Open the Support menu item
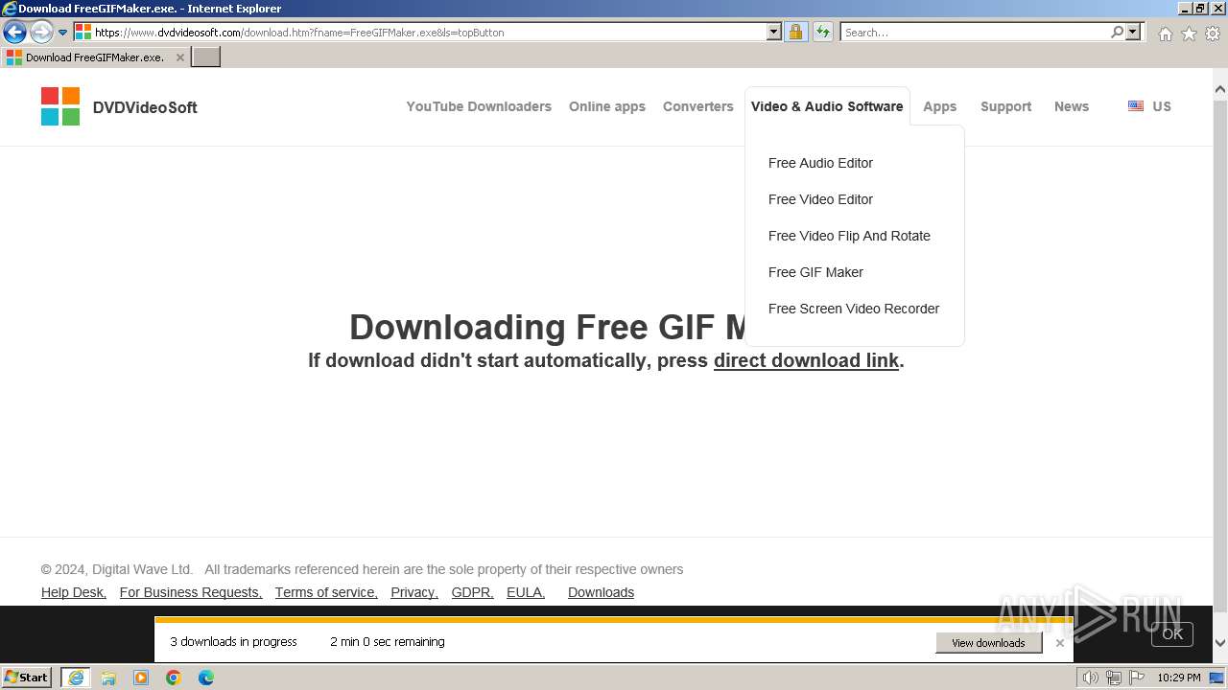The image size is (1228, 690). click(x=1005, y=106)
